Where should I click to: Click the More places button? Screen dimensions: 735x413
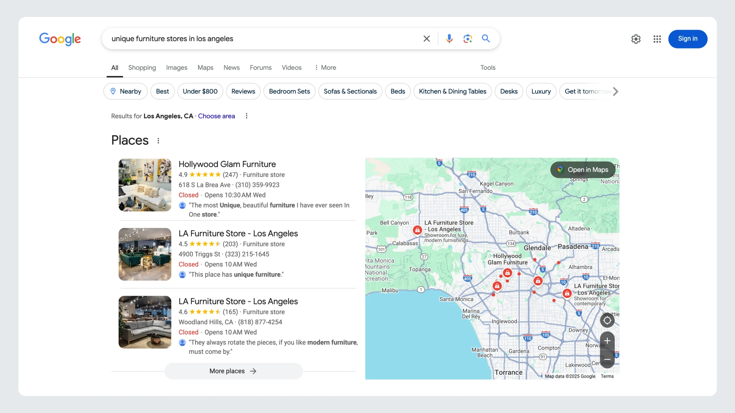click(233, 371)
